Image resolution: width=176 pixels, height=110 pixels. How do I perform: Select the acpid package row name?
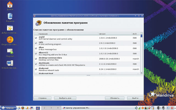pyautogui.click(x=42, y=37)
